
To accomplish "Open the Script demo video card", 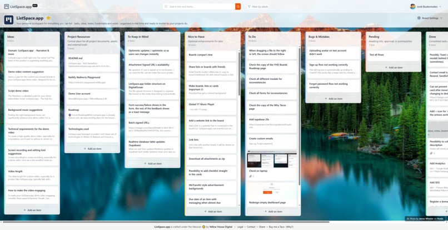I will coord(32,95).
